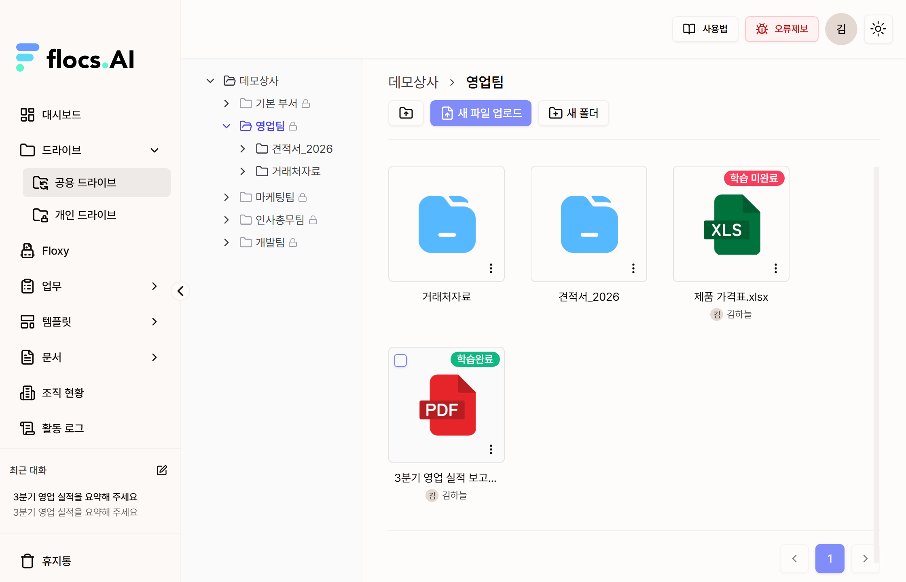Screen dimensions: 906x582
Task: Click 김하늘 owner under 제품 가격표.xlsx
Action: 731,314
